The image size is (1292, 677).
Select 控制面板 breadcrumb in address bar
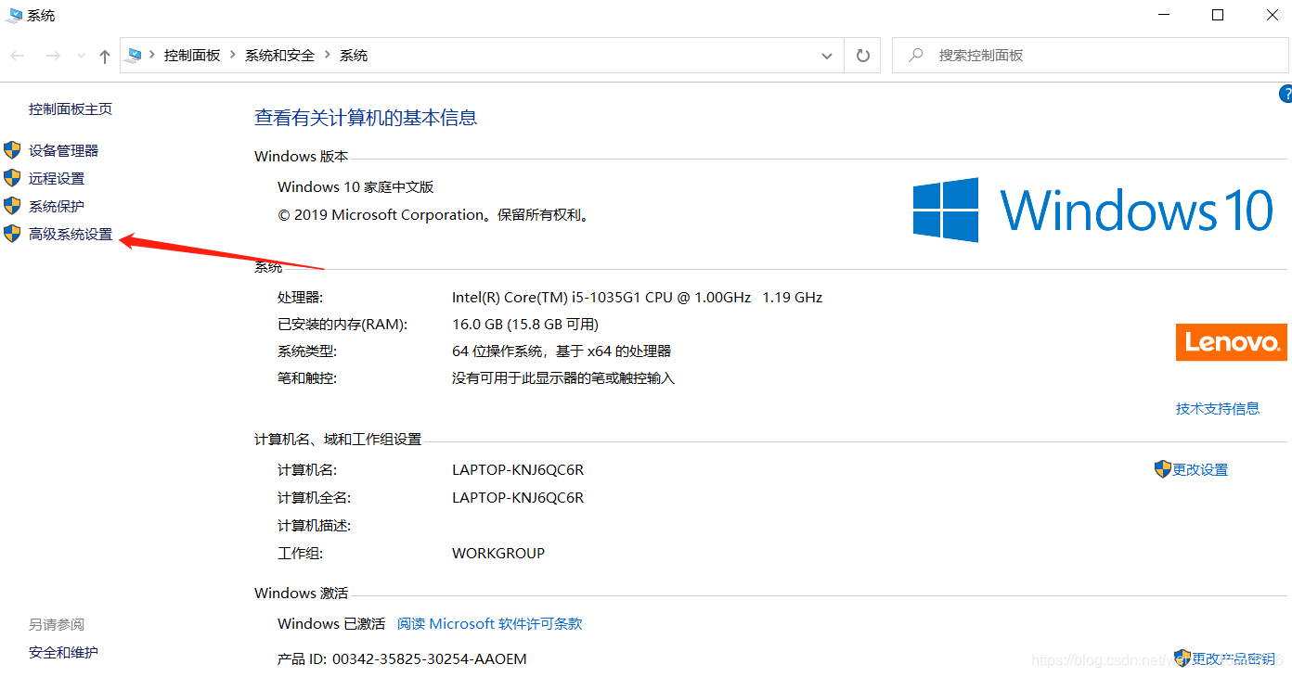192,56
